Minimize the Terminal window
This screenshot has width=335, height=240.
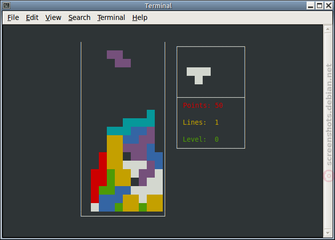[x=311, y=5]
